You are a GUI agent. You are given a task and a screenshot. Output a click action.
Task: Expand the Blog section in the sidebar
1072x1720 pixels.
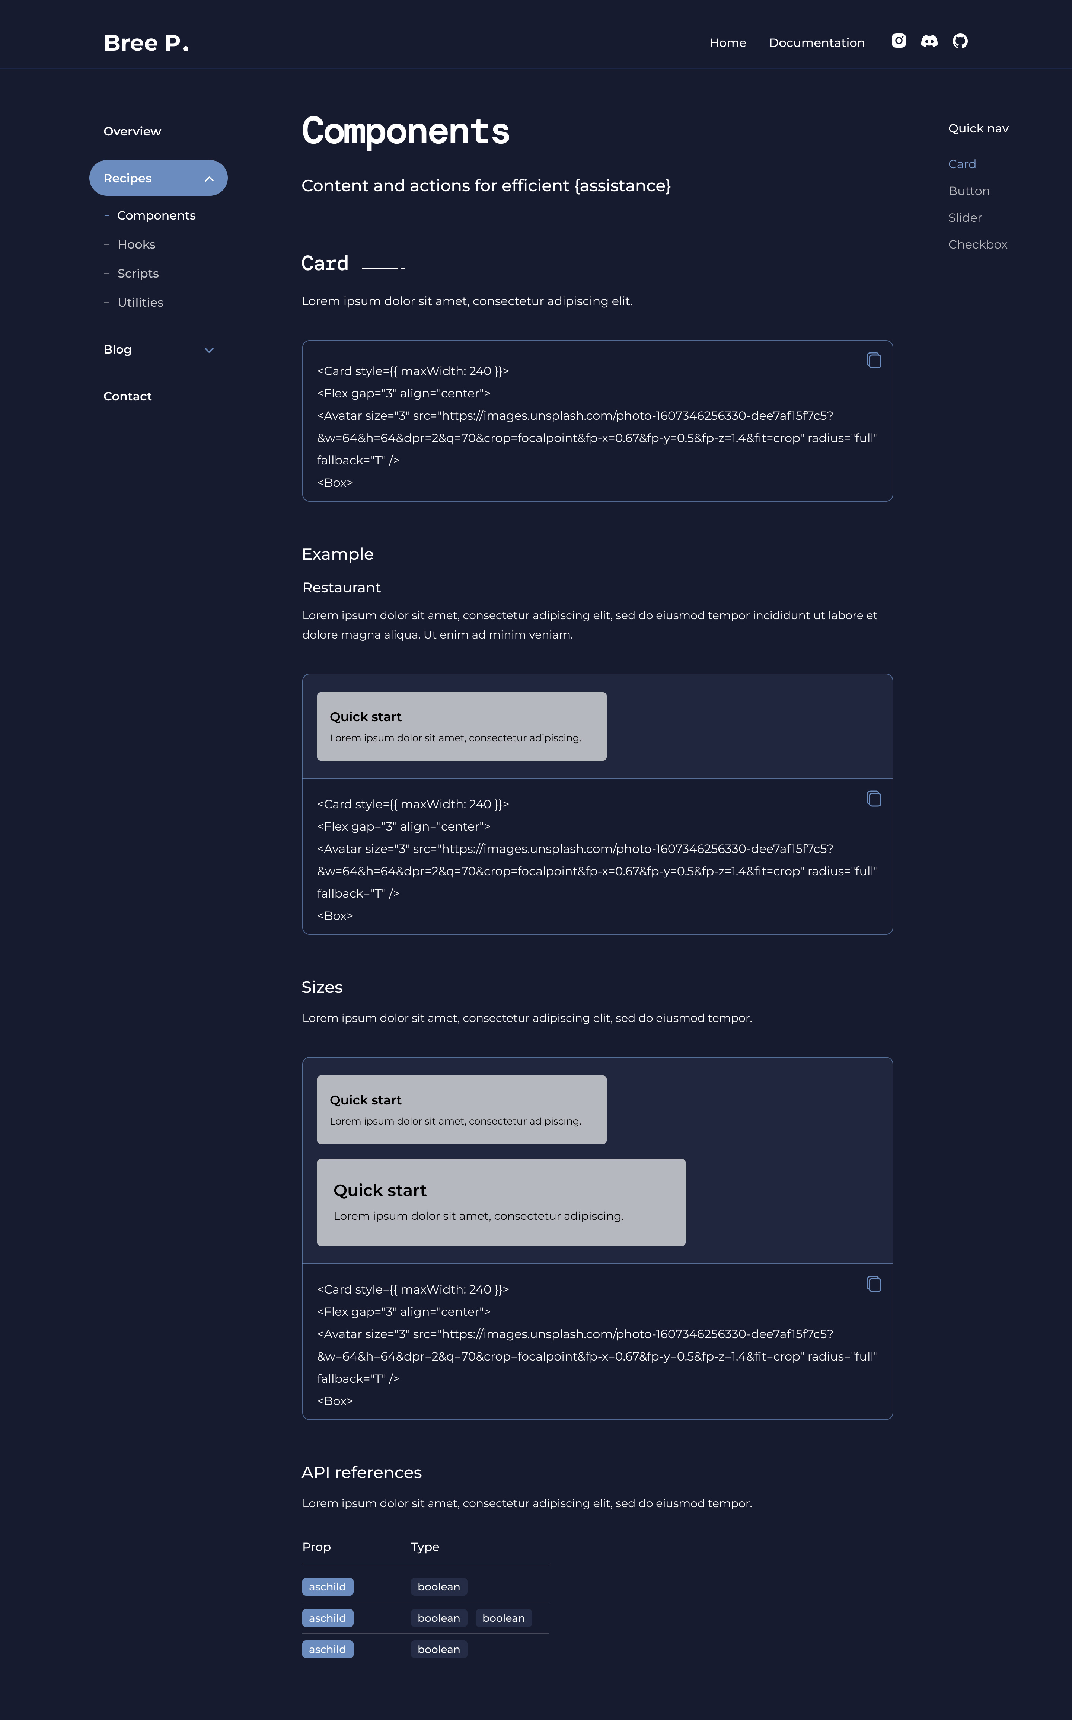click(x=208, y=349)
